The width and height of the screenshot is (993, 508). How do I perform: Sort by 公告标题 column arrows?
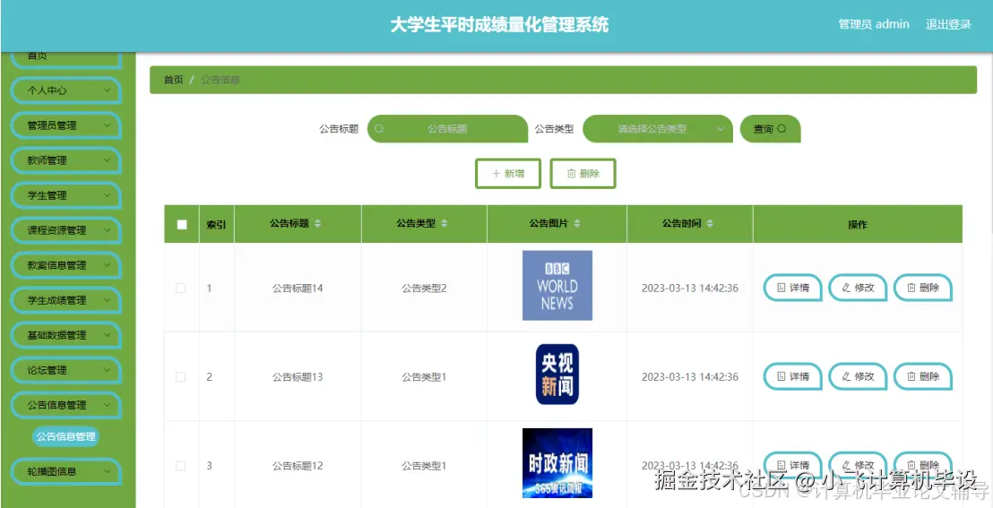(x=318, y=224)
